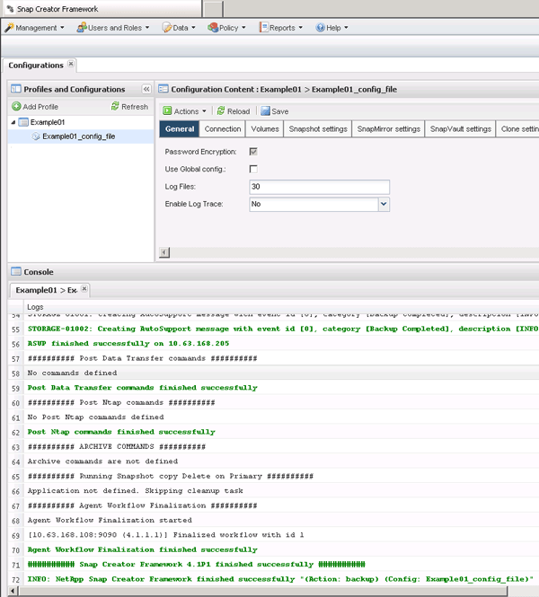This screenshot has height=597, width=539.
Task: Collapse the Example01 profile tree node
Action: (x=13, y=122)
